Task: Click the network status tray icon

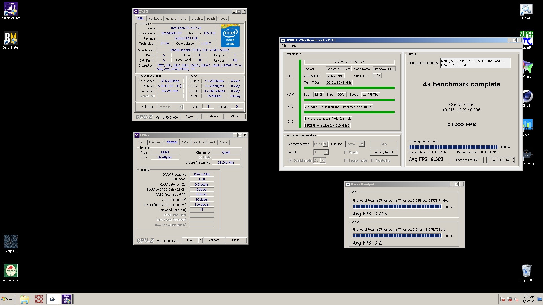Action: coord(509,299)
